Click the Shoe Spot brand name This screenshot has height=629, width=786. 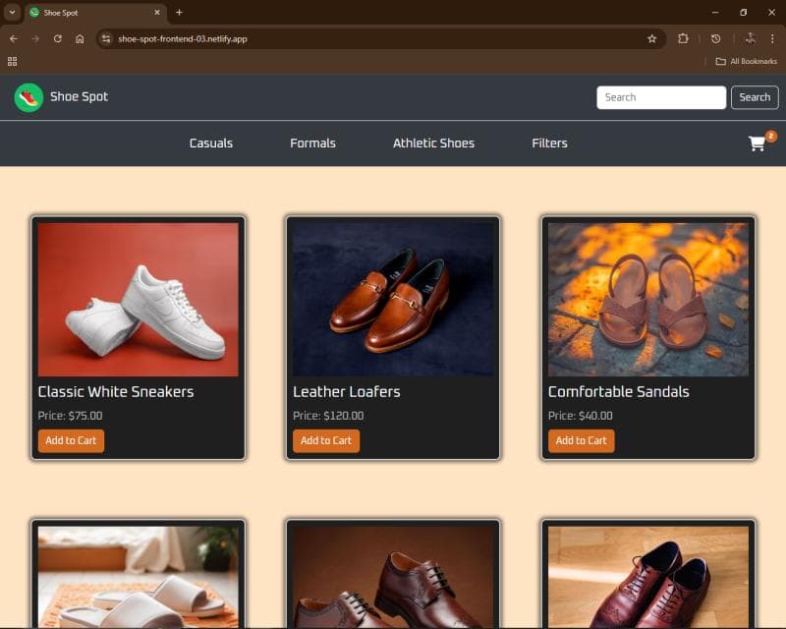pyautogui.click(x=80, y=97)
